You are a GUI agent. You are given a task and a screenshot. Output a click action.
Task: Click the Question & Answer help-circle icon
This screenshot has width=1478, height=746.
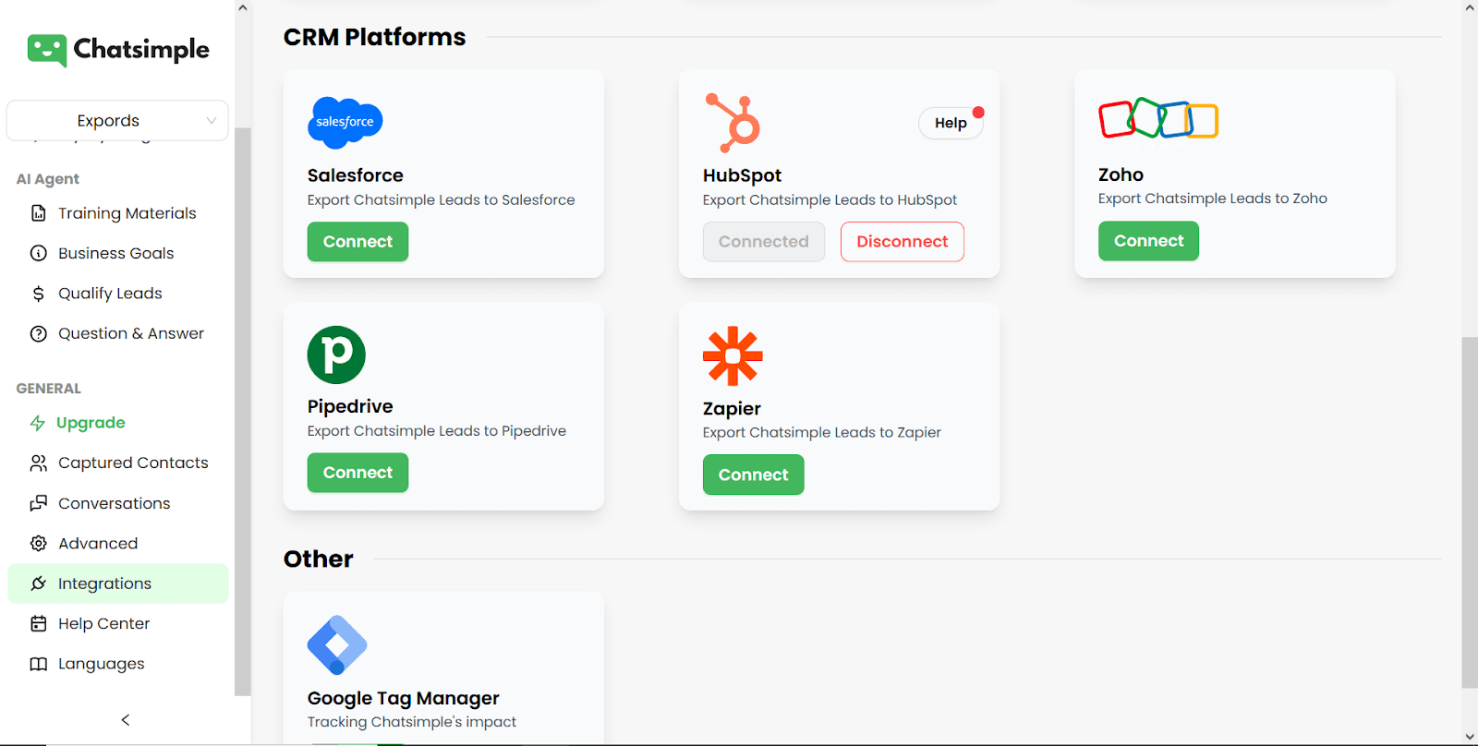[38, 333]
